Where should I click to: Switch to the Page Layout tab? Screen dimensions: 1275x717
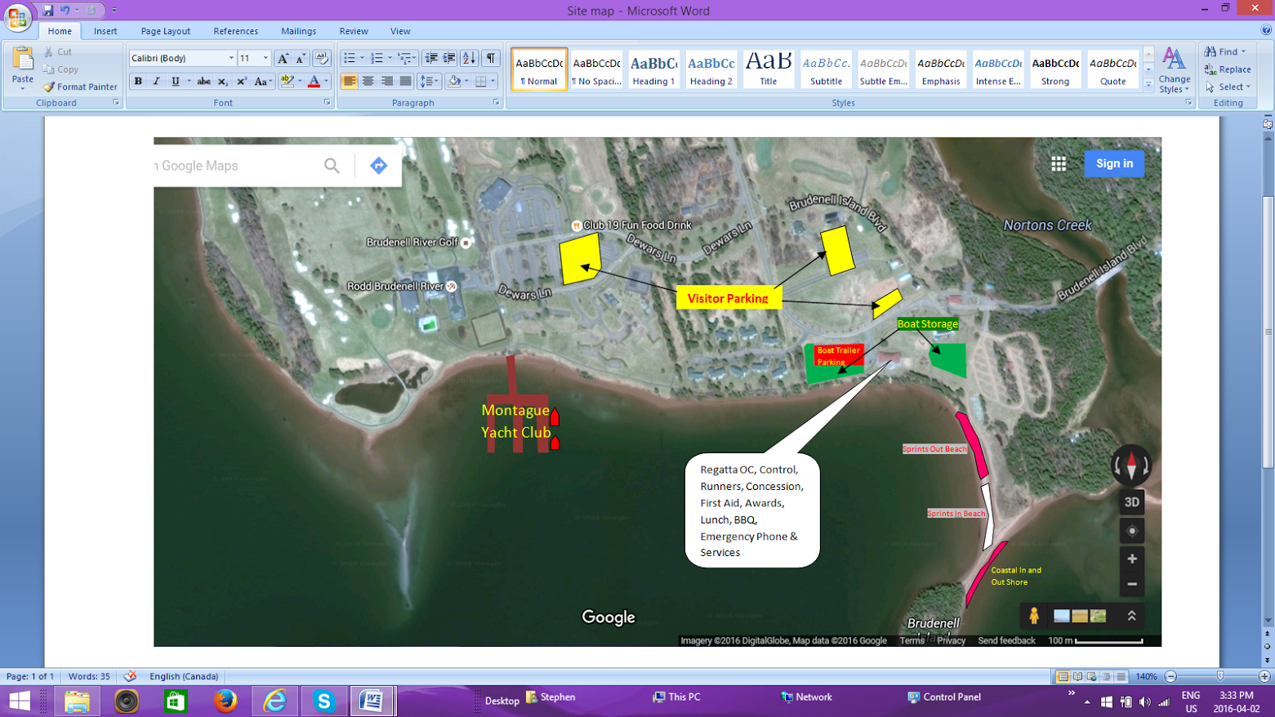coord(166,31)
